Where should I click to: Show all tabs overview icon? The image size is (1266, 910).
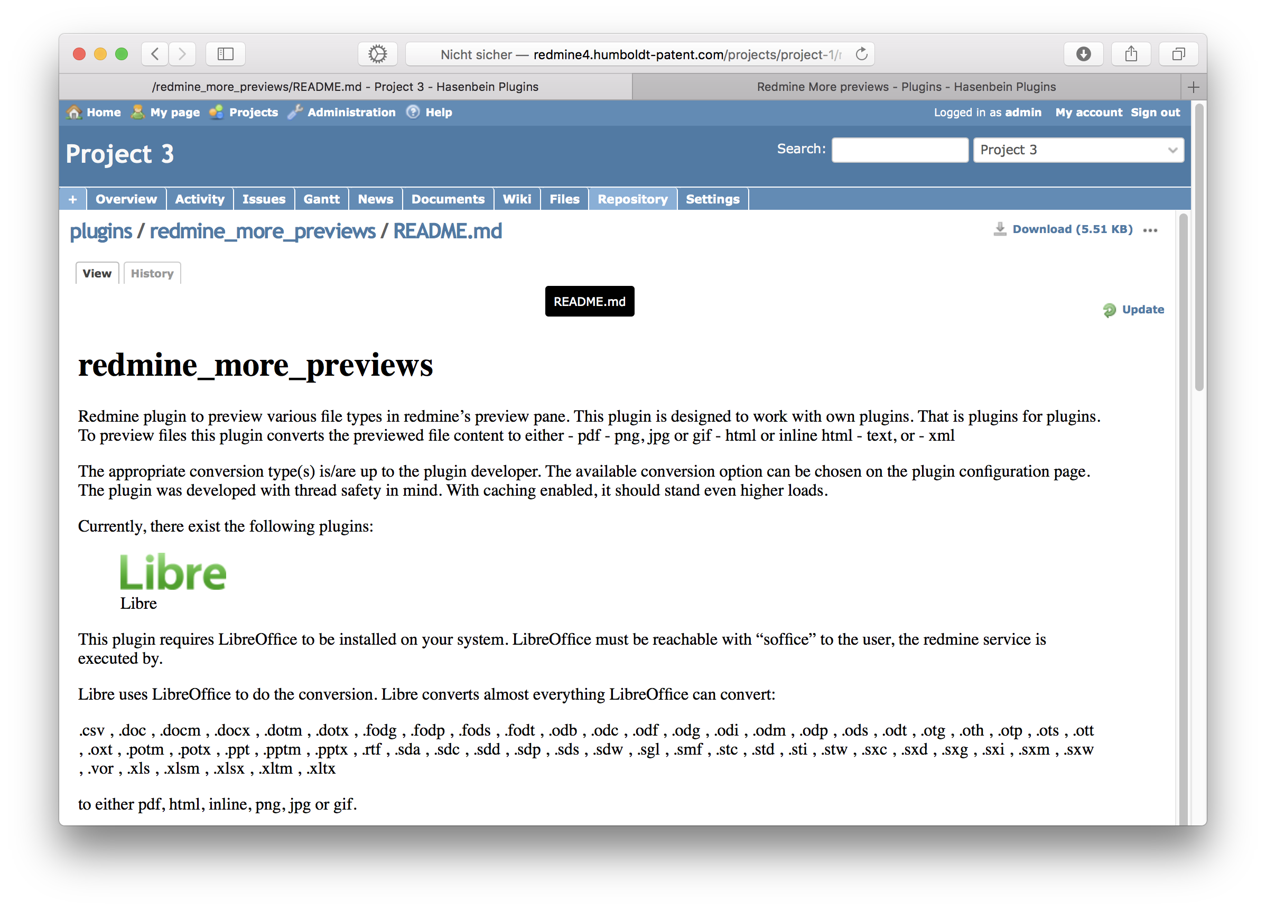1178,54
